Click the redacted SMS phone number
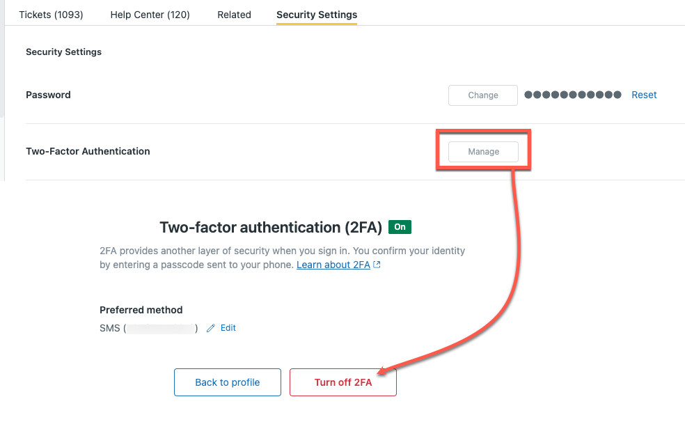The width and height of the screenshot is (685, 422). click(161, 328)
